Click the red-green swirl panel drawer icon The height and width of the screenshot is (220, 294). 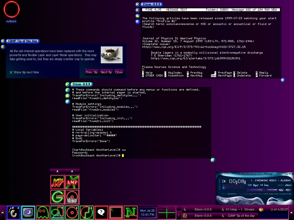[87, 213]
